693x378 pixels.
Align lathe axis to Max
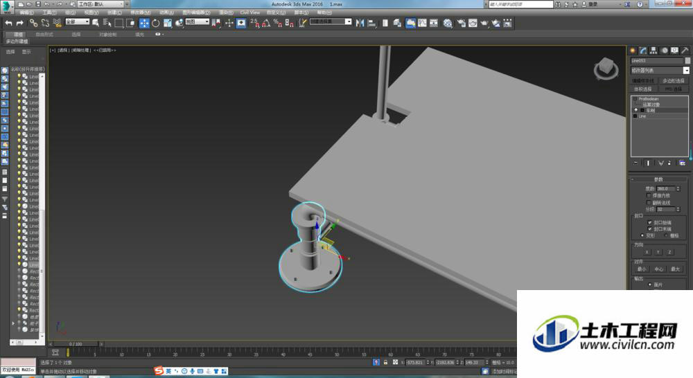click(x=675, y=269)
